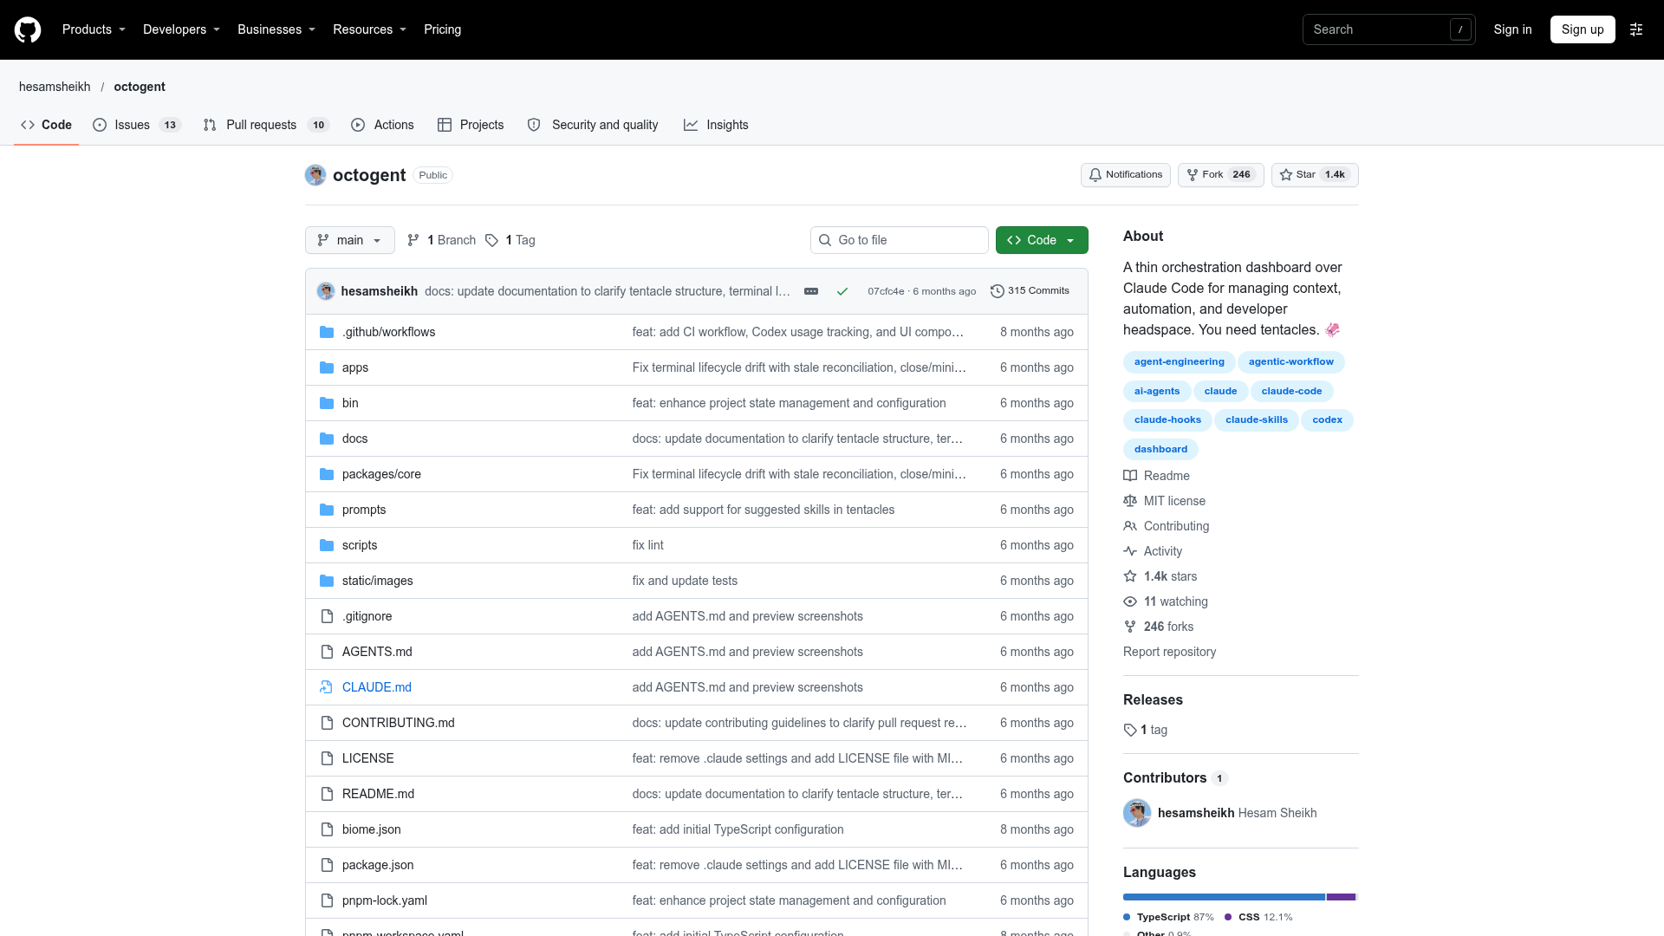
Task: Open the Releases heading link
Action: coord(1153,699)
